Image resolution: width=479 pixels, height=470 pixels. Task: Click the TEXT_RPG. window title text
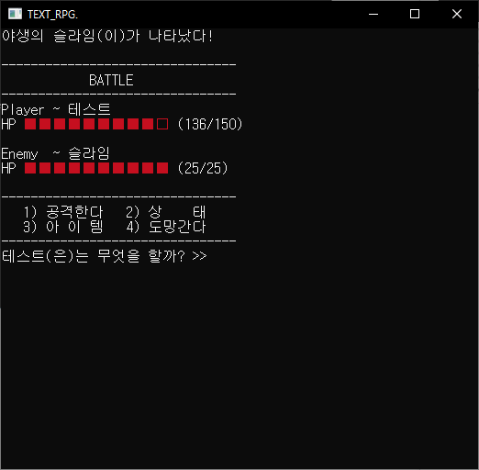pos(52,15)
